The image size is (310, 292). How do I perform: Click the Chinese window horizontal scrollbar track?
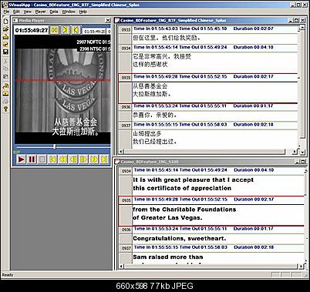(204, 152)
